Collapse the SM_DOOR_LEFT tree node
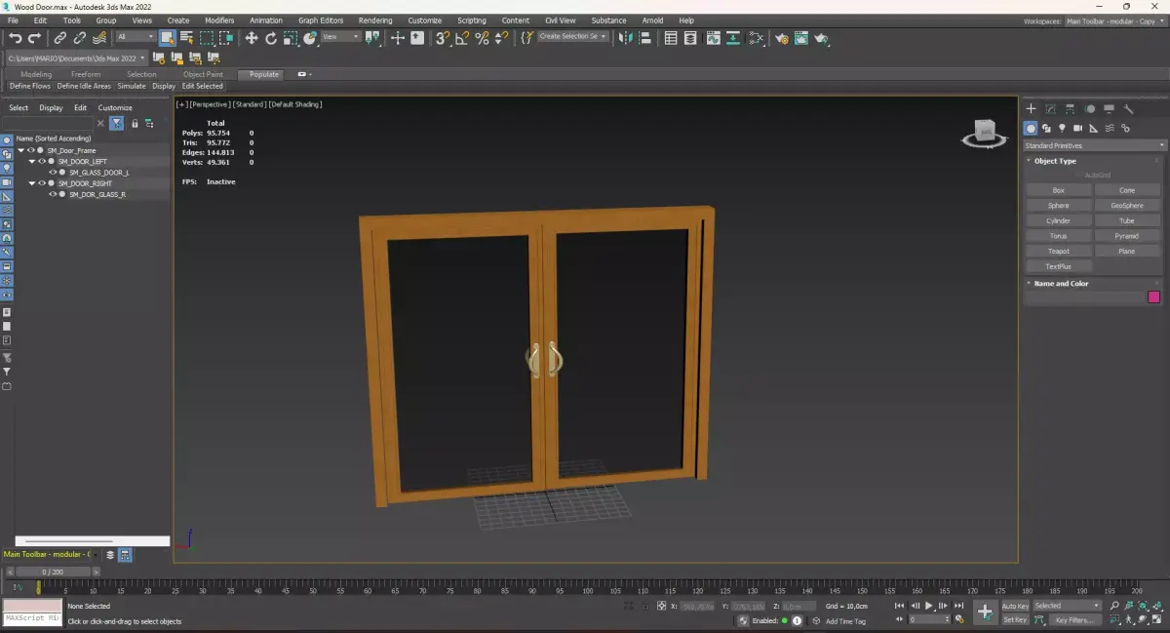1170x633 pixels. (x=31, y=162)
